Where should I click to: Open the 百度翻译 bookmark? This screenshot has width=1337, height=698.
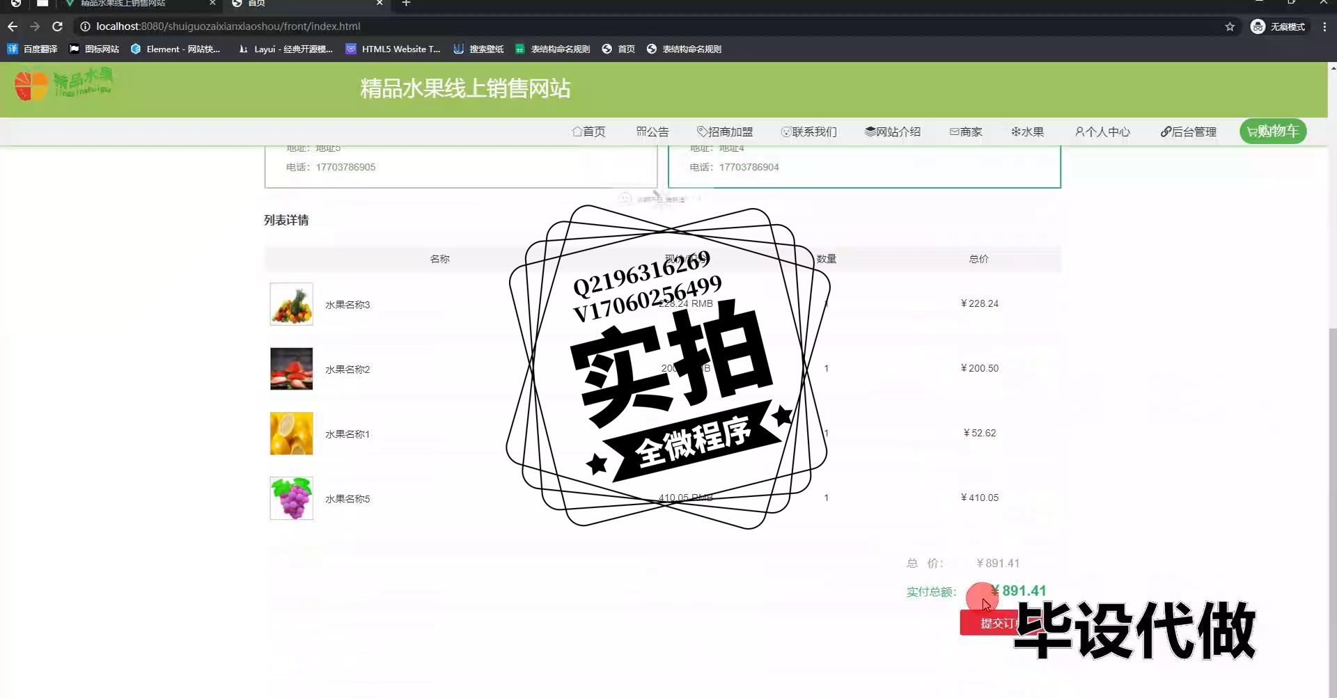(x=33, y=49)
